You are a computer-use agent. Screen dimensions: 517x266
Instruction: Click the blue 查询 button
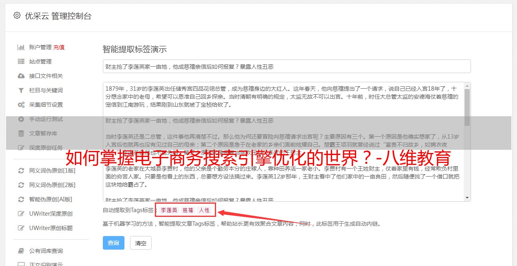click(x=114, y=243)
